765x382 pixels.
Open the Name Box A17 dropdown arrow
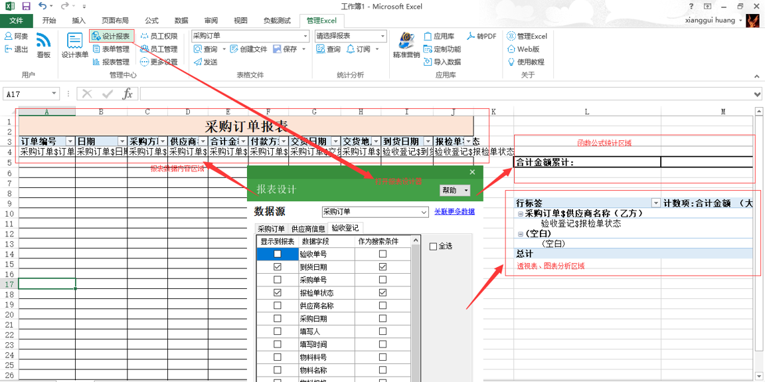[54, 94]
